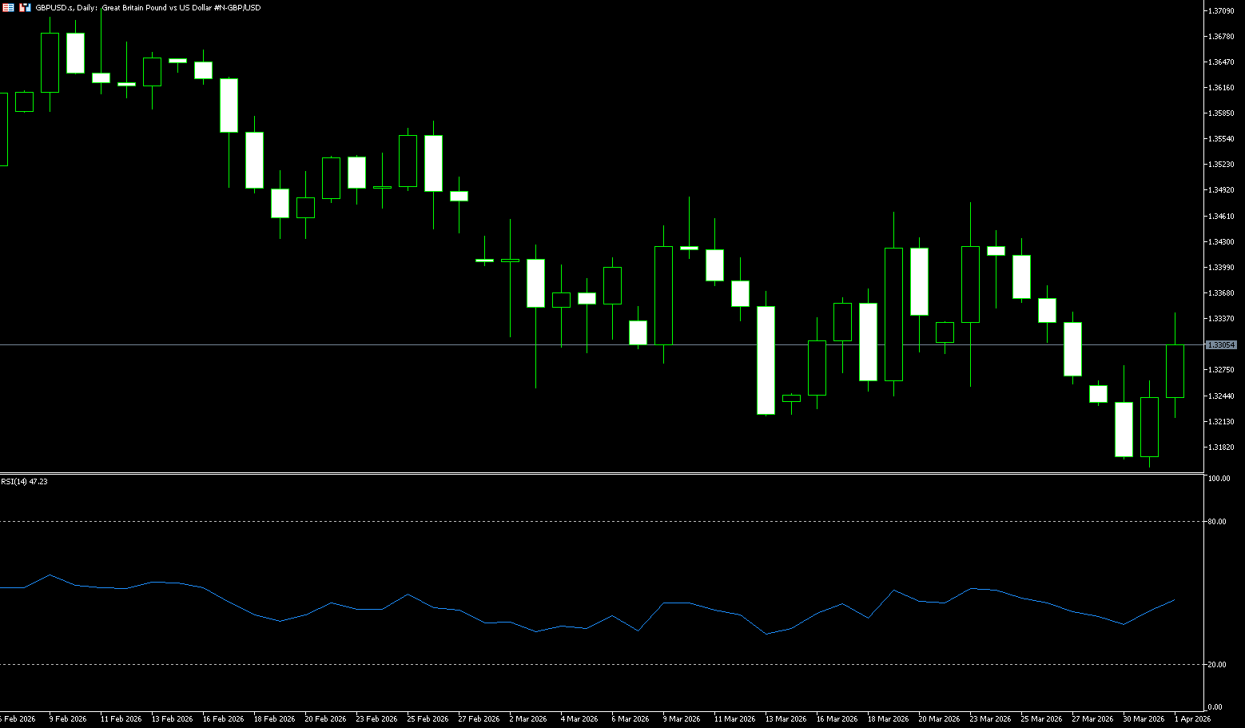Select the last candle on the chart

pos(1175,371)
